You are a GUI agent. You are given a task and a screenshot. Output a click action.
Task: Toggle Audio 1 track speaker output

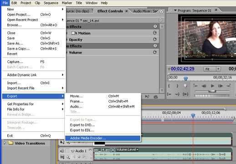coord(62,151)
